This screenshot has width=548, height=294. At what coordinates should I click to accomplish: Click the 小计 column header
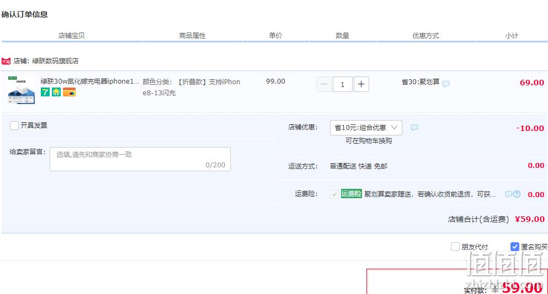(x=512, y=36)
